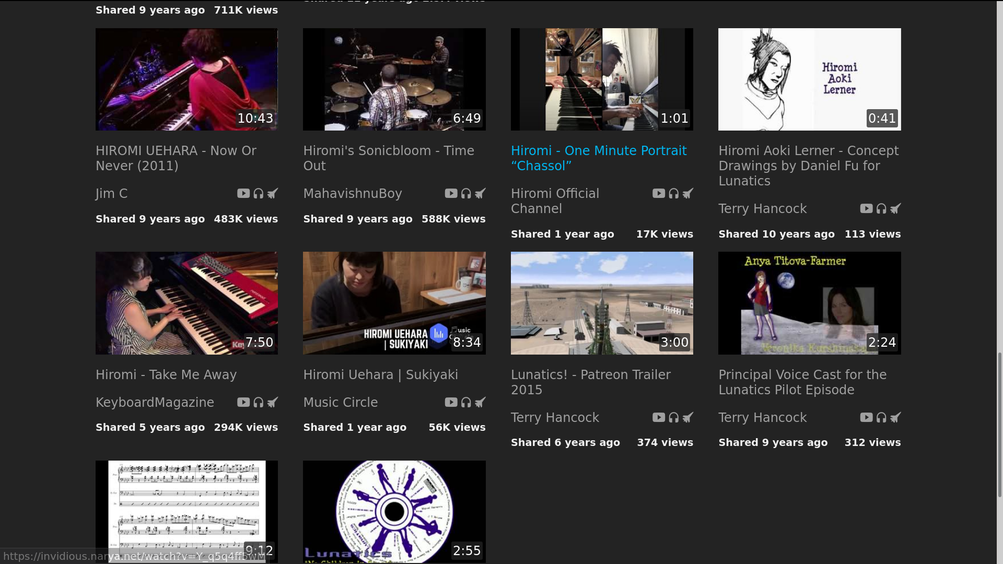Click headphones icon next to KeyboardMagazine
Image resolution: width=1003 pixels, height=564 pixels.
click(x=259, y=403)
